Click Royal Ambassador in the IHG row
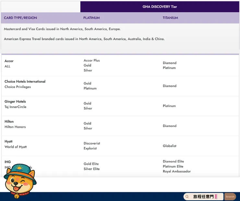 coord(177,171)
